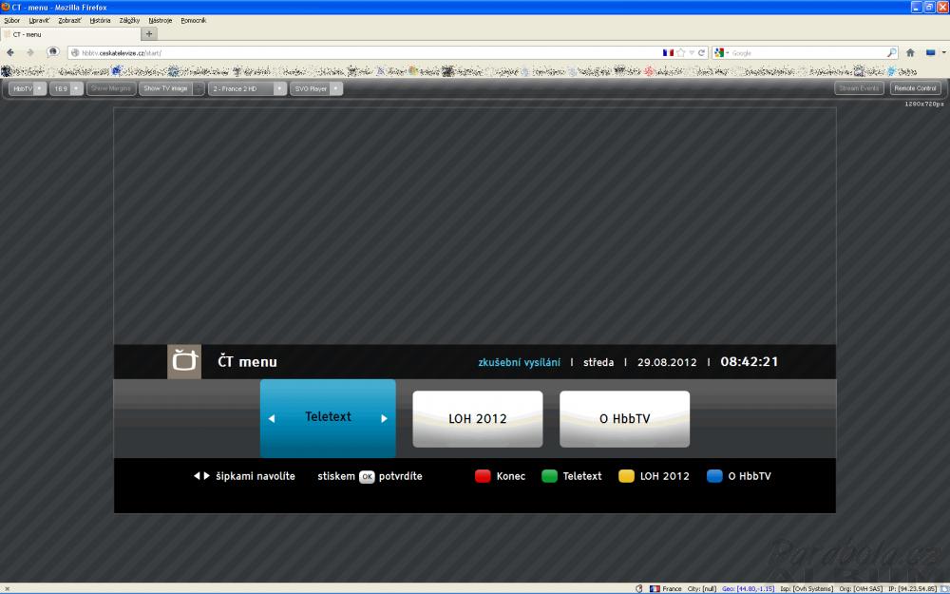The width and height of the screenshot is (950, 594).
Task: Click the Firefox logo in the title bar
Action: pos(6,8)
